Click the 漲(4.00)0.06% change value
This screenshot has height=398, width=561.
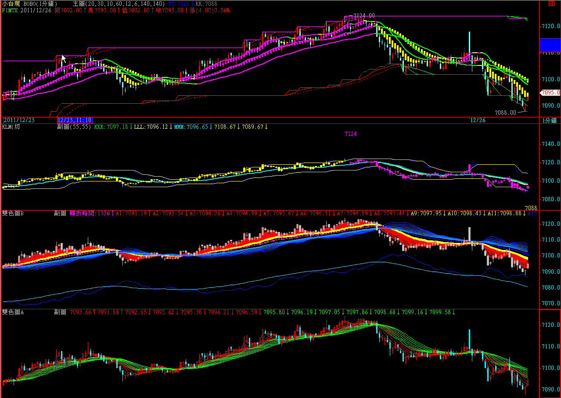(x=209, y=10)
